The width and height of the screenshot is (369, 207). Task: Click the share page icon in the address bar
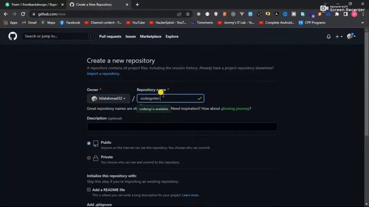(179, 14)
